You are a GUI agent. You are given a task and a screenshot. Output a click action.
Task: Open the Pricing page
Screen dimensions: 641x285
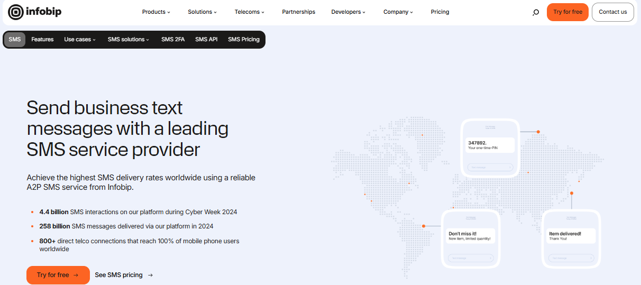coord(440,12)
